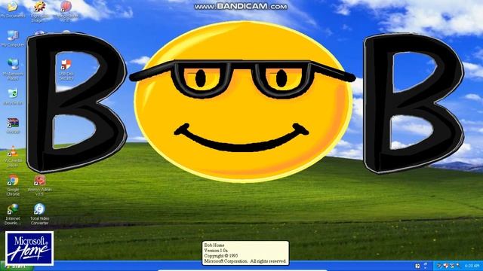Launch Internet Download Manager shortcut
Image resolution: width=483 pixels, height=271 pixels.
pos(13,214)
